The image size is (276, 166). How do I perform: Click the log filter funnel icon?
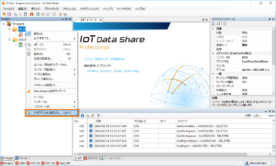pyautogui.click(x=98, y=116)
